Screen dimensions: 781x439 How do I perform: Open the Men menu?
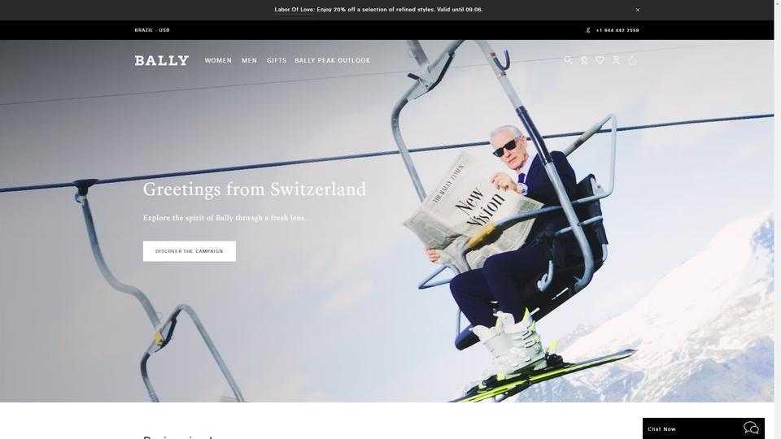249,61
